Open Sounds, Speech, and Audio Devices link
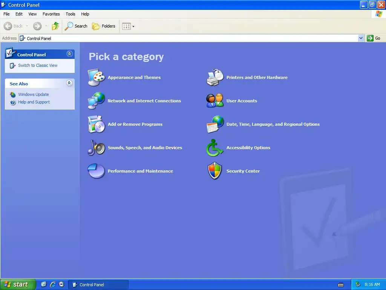 point(145,148)
